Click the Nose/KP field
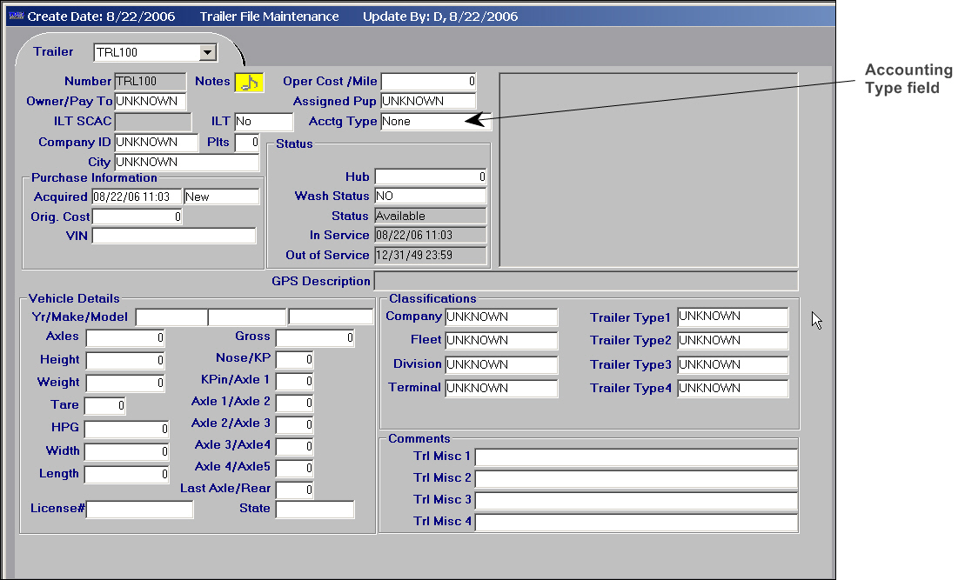 (295, 359)
